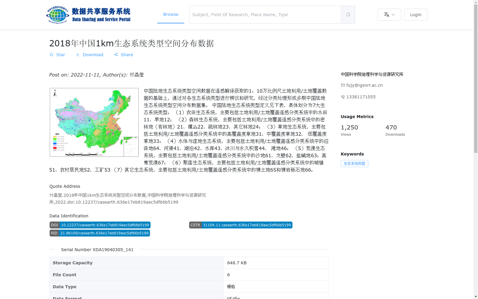Screen dimensions: 478x299
Task: Click the Login button
Action: tap(416, 15)
